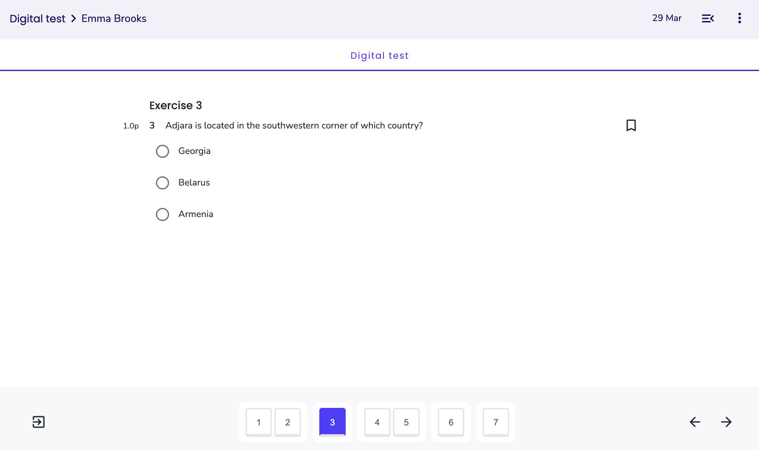This screenshot has width=759, height=450.
Task: Jump to question 4
Action: click(377, 422)
